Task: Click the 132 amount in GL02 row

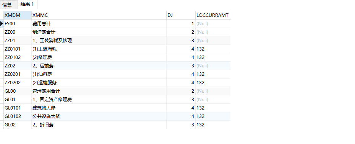Action: [x=213, y=124]
